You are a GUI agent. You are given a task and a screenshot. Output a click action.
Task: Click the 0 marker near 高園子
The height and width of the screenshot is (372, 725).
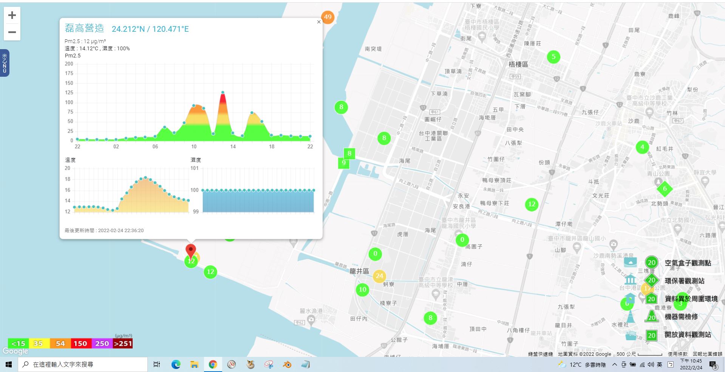coord(462,240)
